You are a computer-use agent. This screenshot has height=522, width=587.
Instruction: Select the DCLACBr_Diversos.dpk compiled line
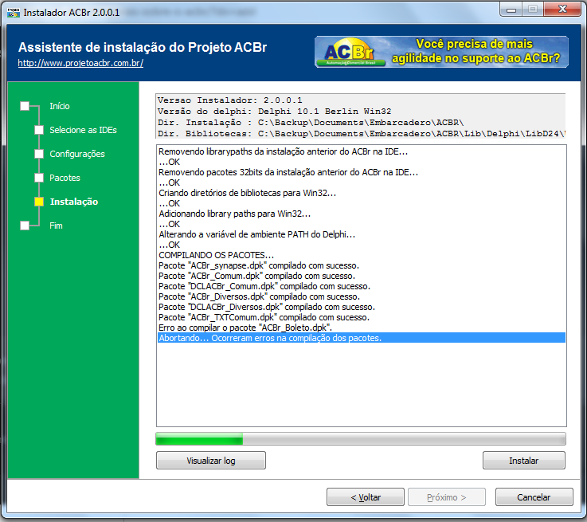pos(362,307)
